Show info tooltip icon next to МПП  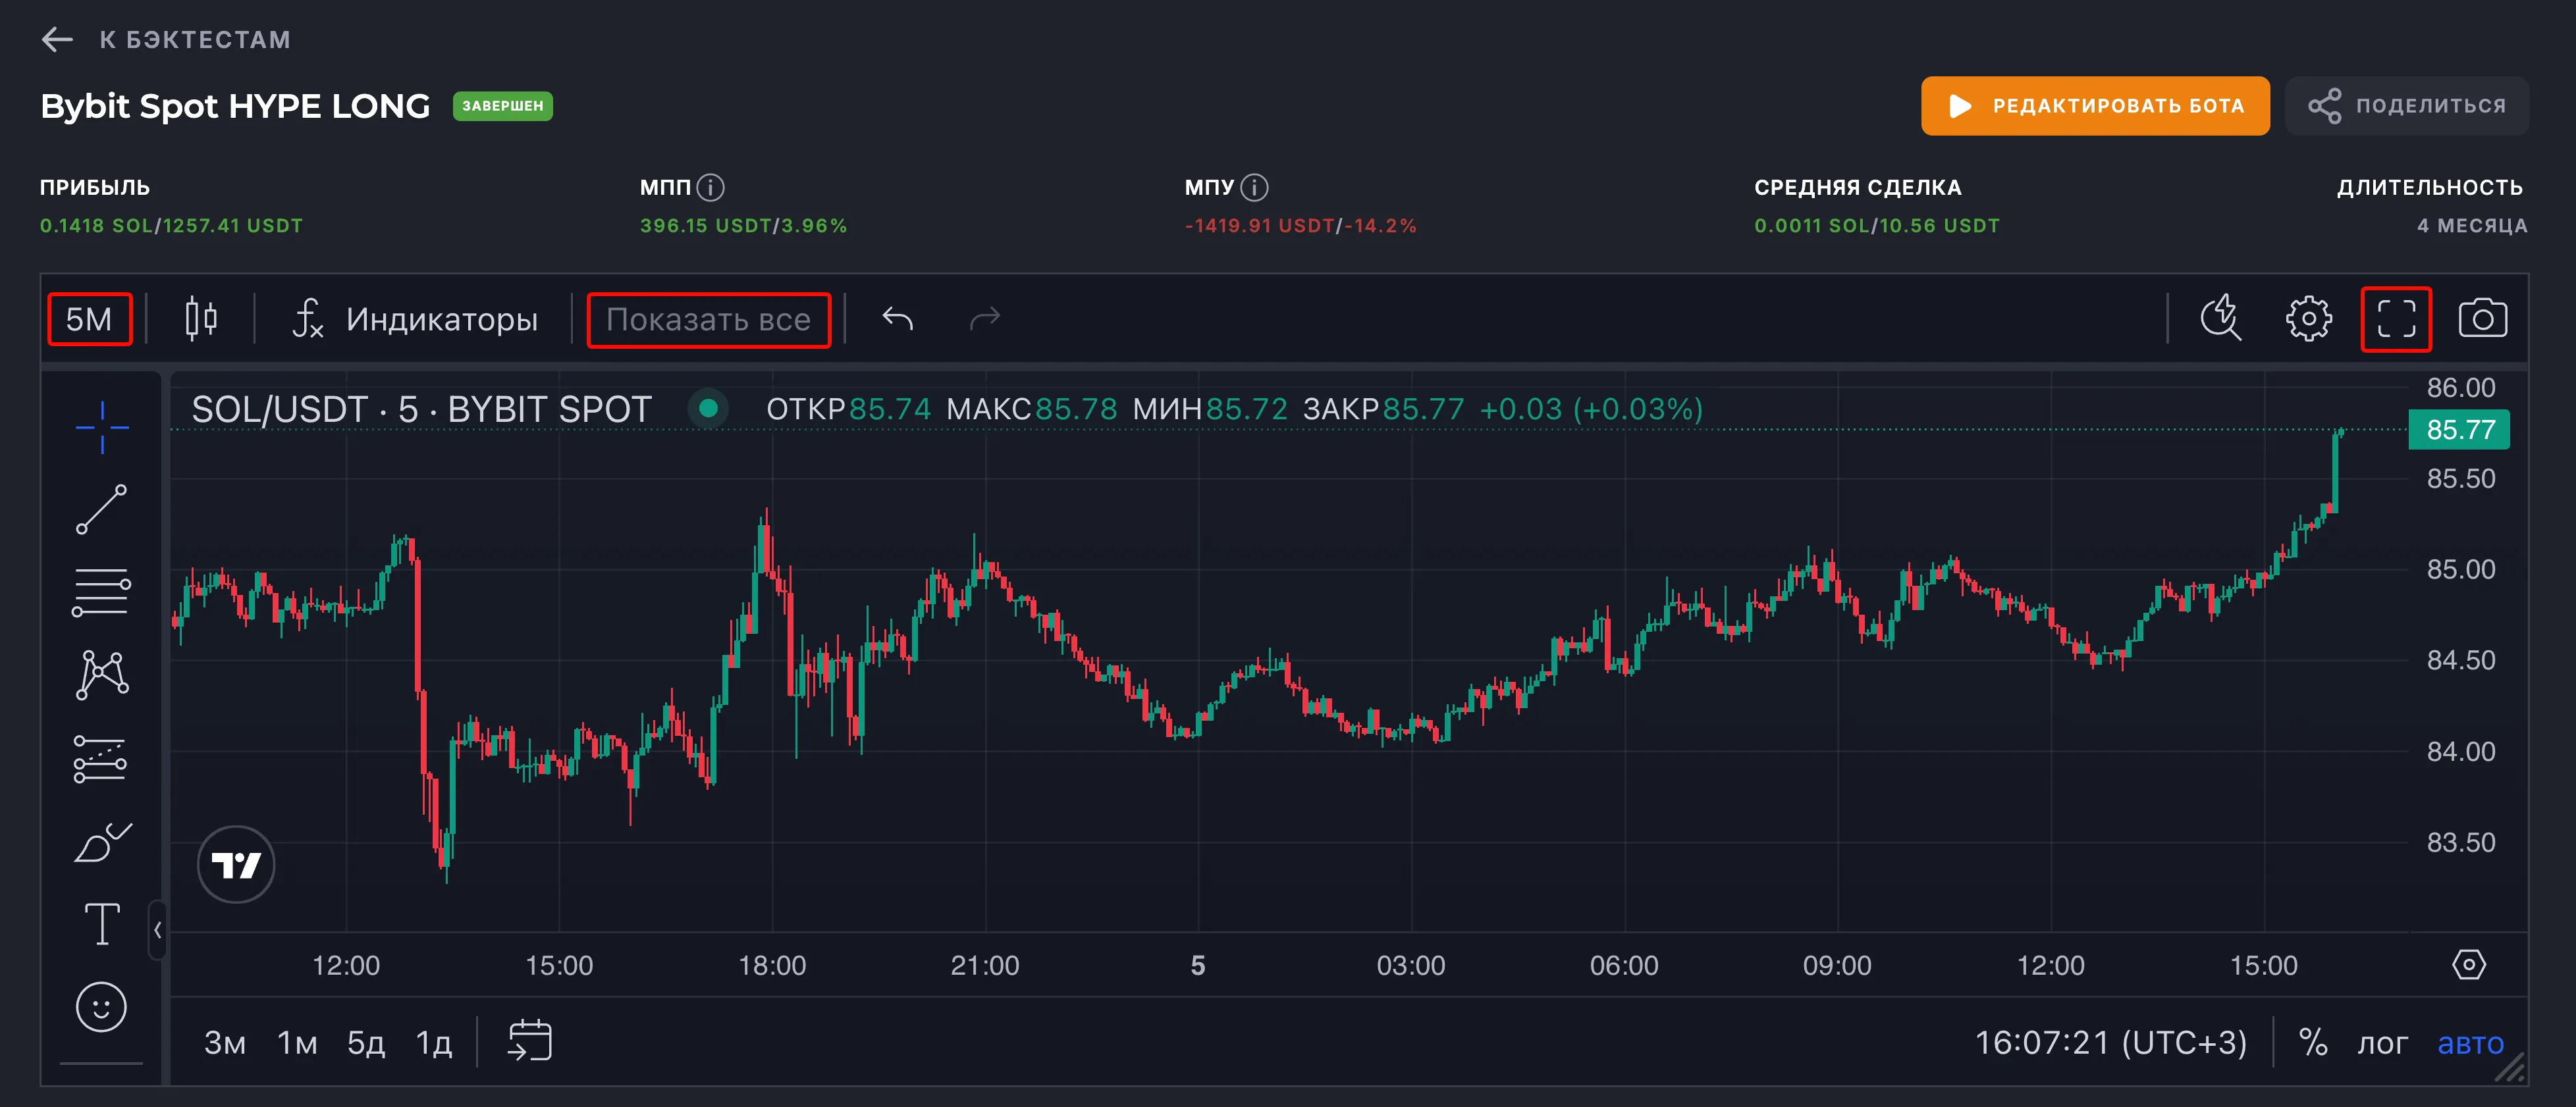pyautogui.click(x=710, y=188)
